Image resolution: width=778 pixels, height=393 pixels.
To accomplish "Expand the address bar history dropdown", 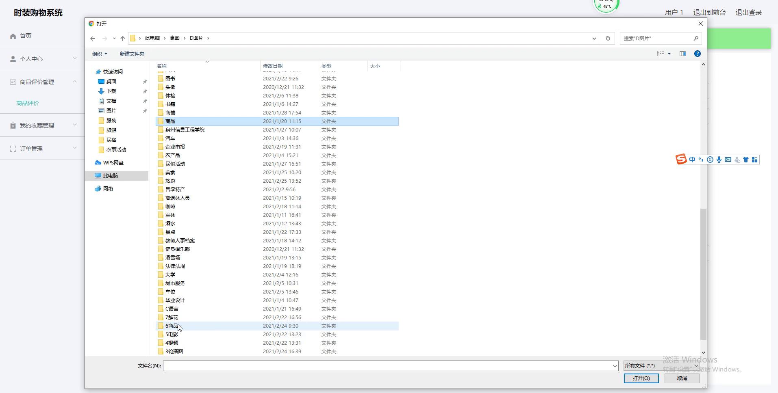I will point(594,39).
